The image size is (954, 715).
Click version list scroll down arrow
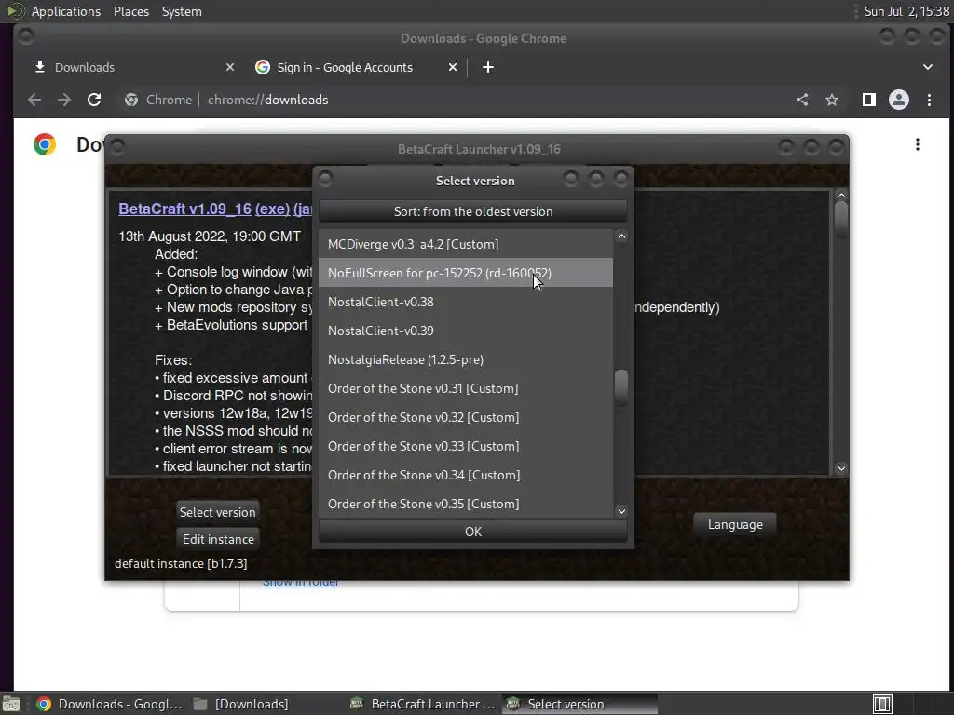[x=621, y=511]
